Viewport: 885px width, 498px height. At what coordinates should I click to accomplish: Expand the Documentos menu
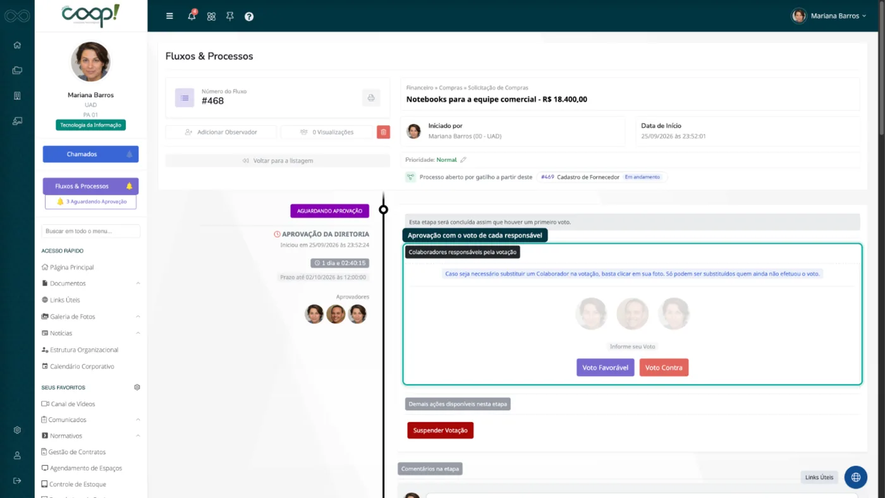(91, 283)
